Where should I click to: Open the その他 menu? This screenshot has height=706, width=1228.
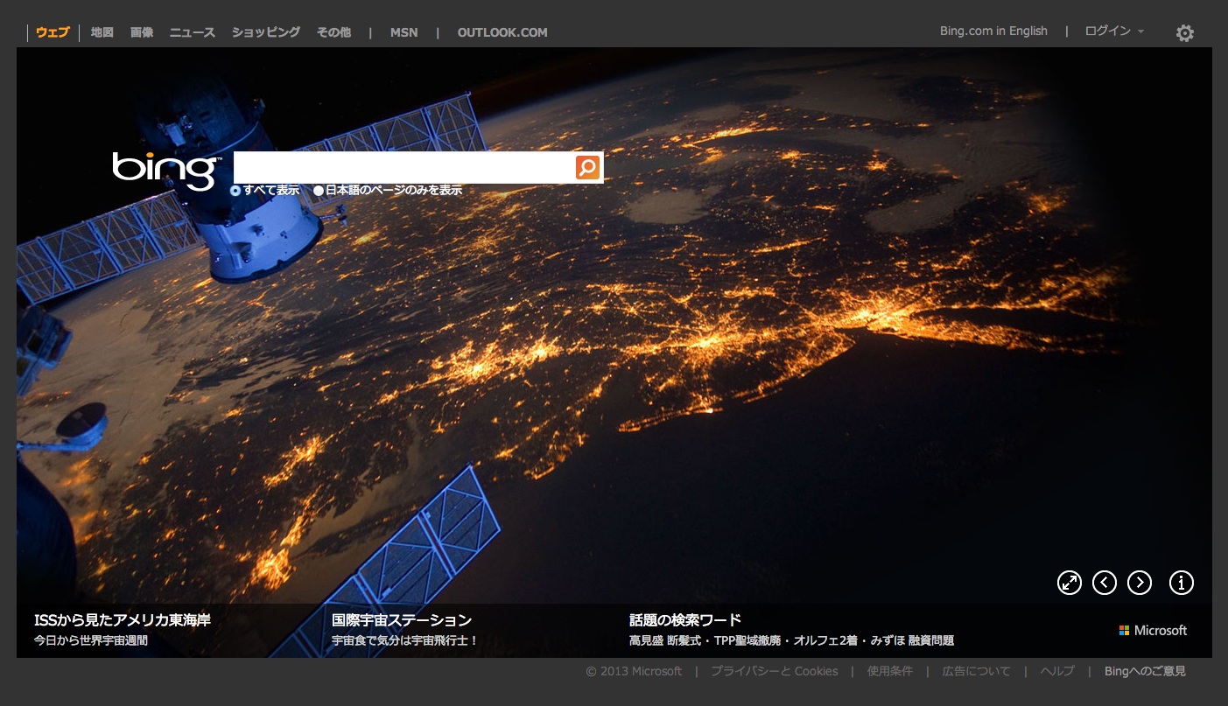point(333,32)
